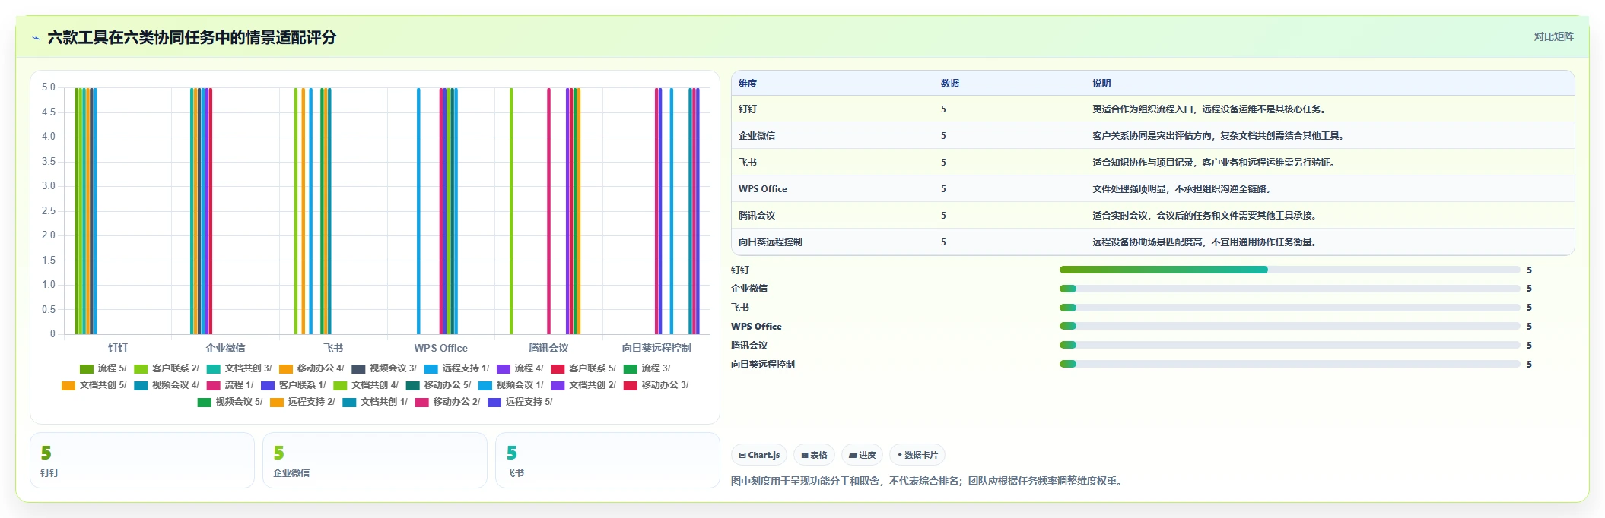Hide the 文档共创 2/ dataset in legend
This screenshot has width=1605, height=518.
[583, 385]
